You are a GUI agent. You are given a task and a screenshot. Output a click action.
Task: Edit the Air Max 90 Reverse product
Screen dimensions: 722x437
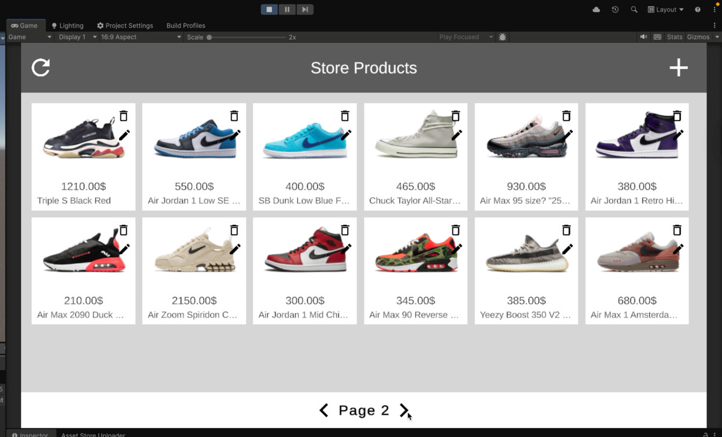456,249
